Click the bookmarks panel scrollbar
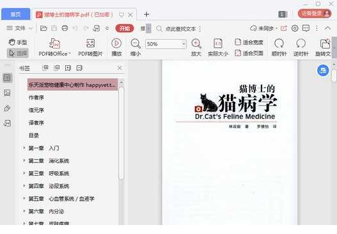Image resolution: width=337 pixels, height=234 pixels. coord(121,133)
